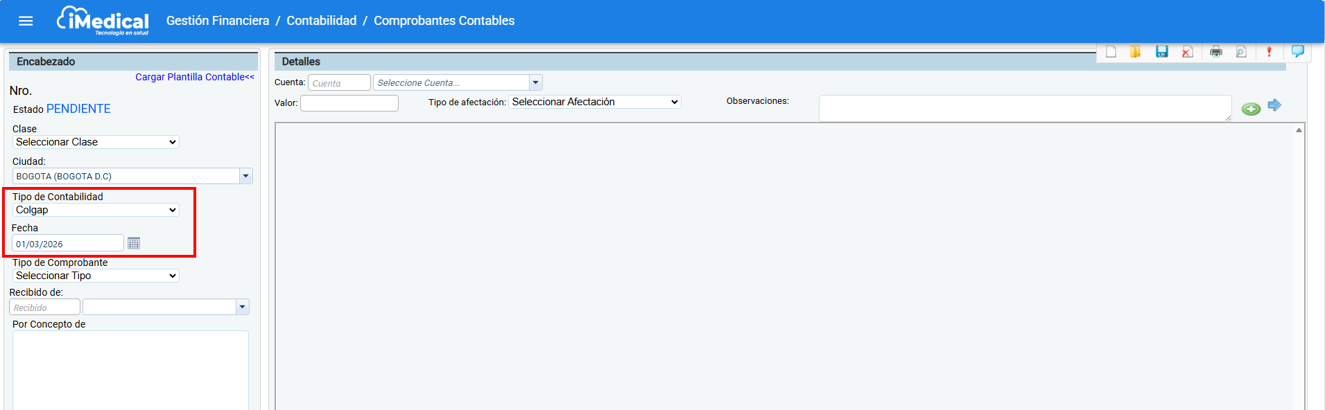Expand the Clase dropdown

click(x=96, y=142)
